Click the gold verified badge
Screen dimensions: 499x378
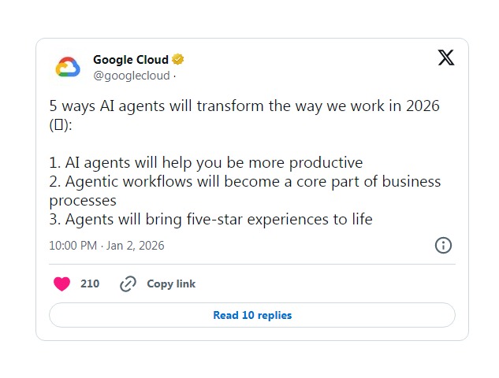point(179,60)
